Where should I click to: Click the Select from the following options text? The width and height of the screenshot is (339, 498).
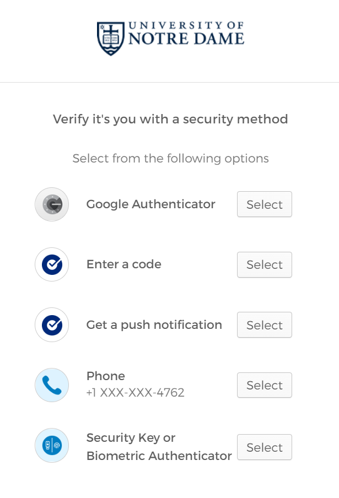(x=171, y=159)
